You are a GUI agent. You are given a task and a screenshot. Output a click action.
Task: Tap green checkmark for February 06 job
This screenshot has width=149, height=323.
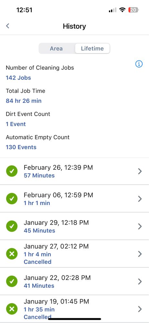click(x=12, y=199)
